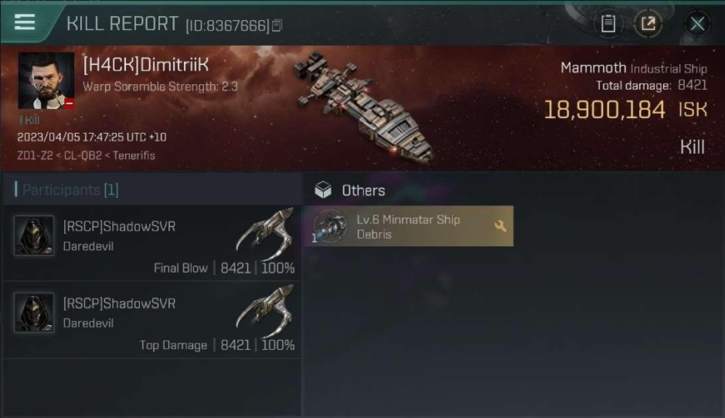
Task: Open the Final Blow ShadowSVR portrait
Action: [34, 236]
